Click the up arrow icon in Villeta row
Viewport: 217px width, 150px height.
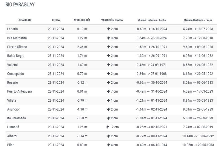pos(108,100)
